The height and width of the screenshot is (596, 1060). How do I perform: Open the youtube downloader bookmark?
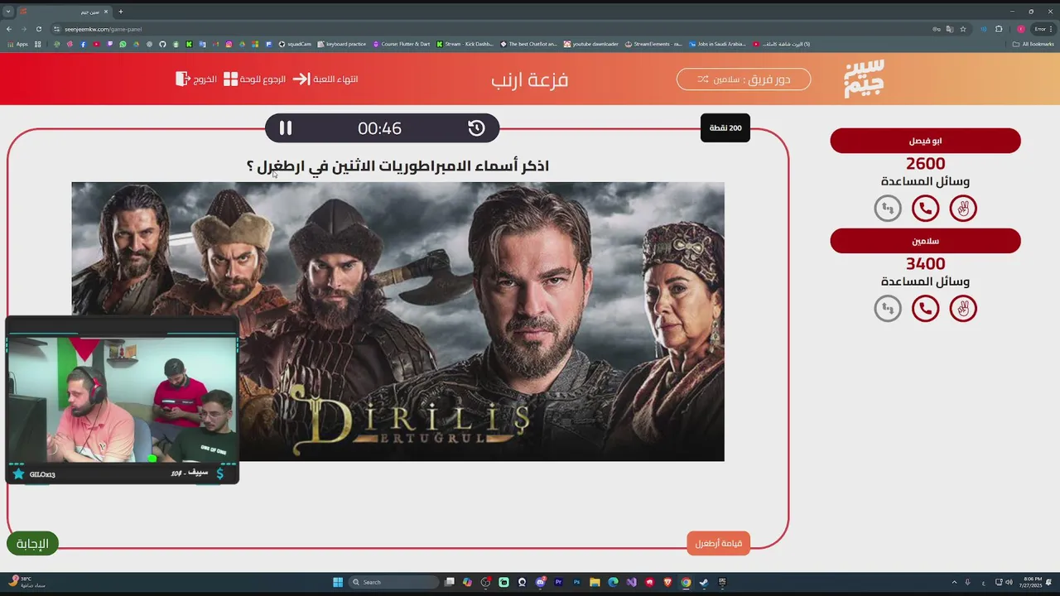point(591,44)
